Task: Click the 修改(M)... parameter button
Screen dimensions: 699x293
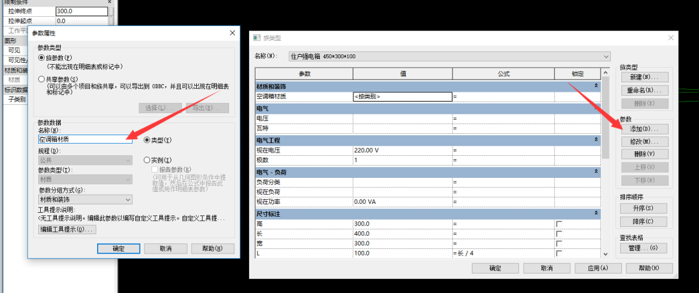Action: [x=645, y=142]
